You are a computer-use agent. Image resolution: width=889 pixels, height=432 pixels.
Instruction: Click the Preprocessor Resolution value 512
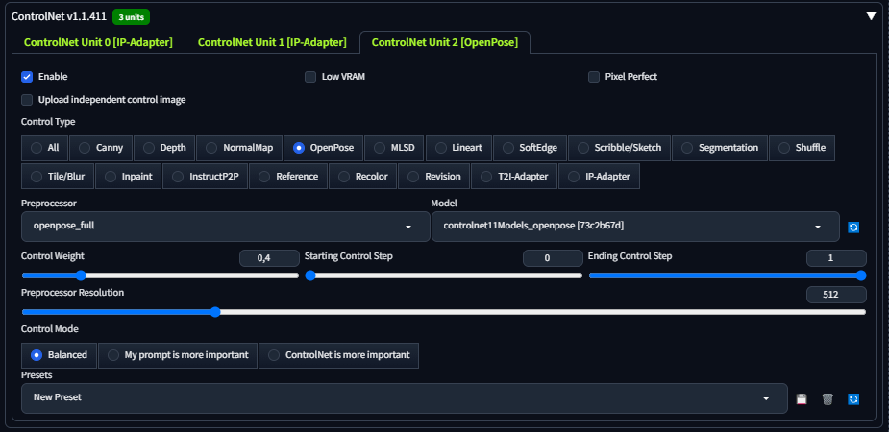point(836,295)
